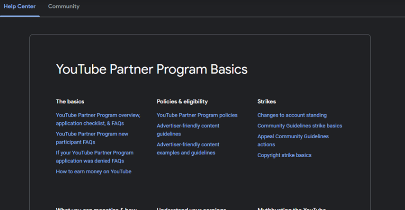Click 'The basics' section heading
Viewport: 405px width, 210px height.
[70, 101]
